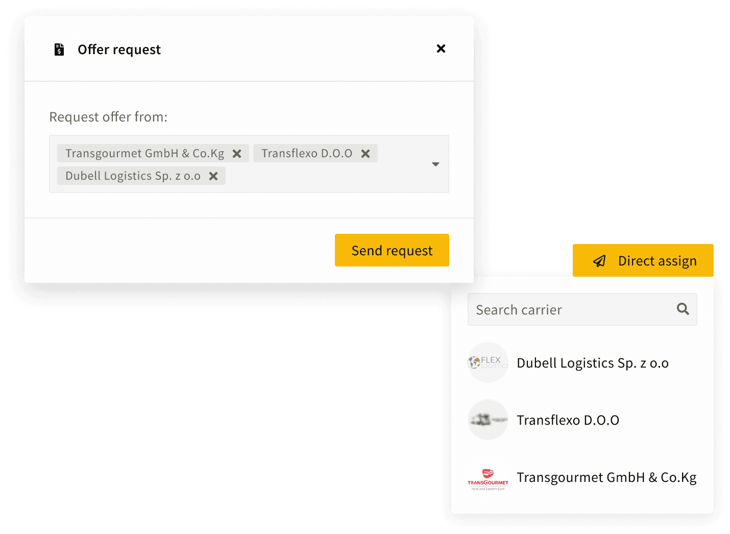Click the Flex Logistics logo thumbnail

[x=488, y=362]
